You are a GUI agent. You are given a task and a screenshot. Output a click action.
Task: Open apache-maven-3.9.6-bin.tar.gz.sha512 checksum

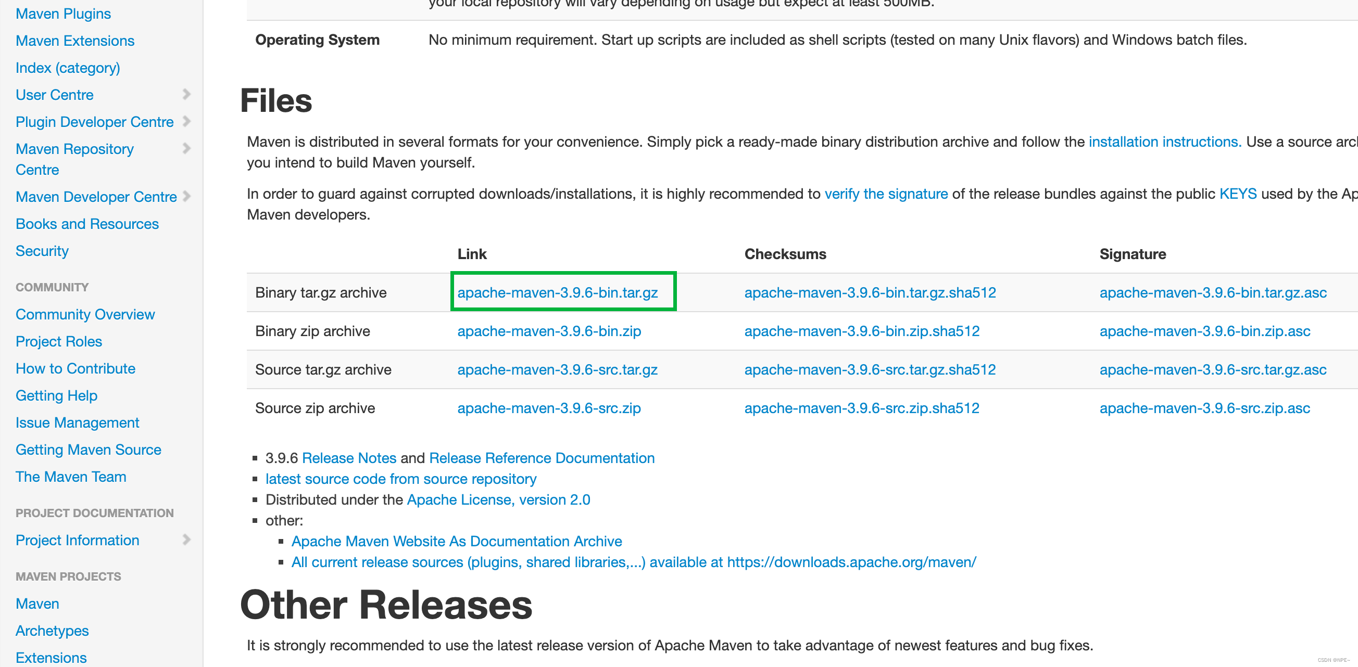pyautogui.click(x=871, y=292)
